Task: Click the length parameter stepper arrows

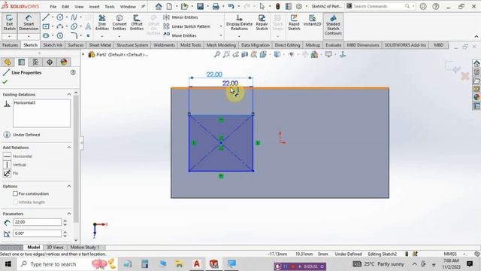Action: point(65,222)
